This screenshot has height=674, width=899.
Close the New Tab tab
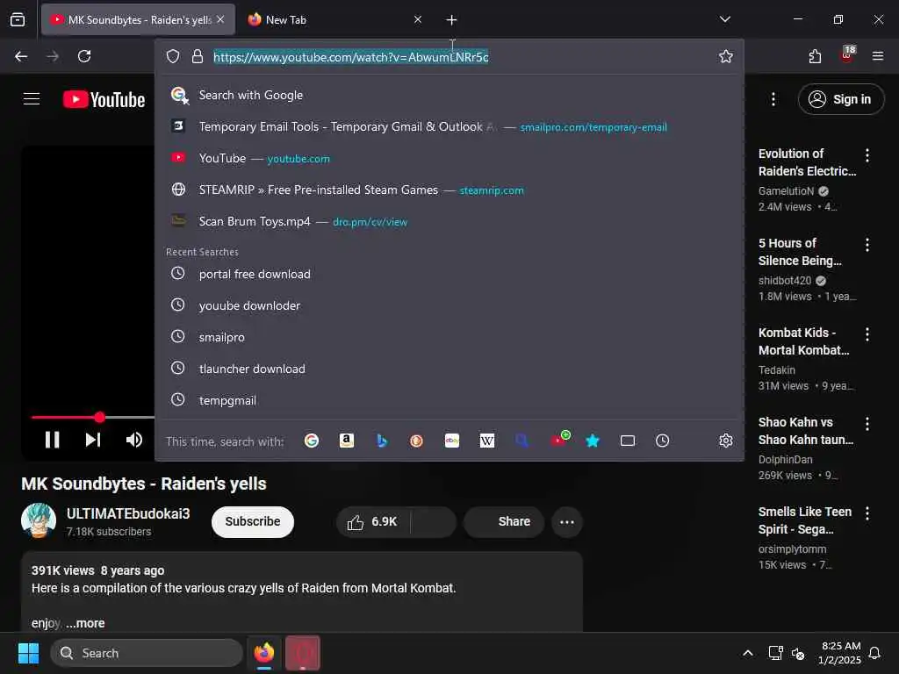tap(418, 19)
